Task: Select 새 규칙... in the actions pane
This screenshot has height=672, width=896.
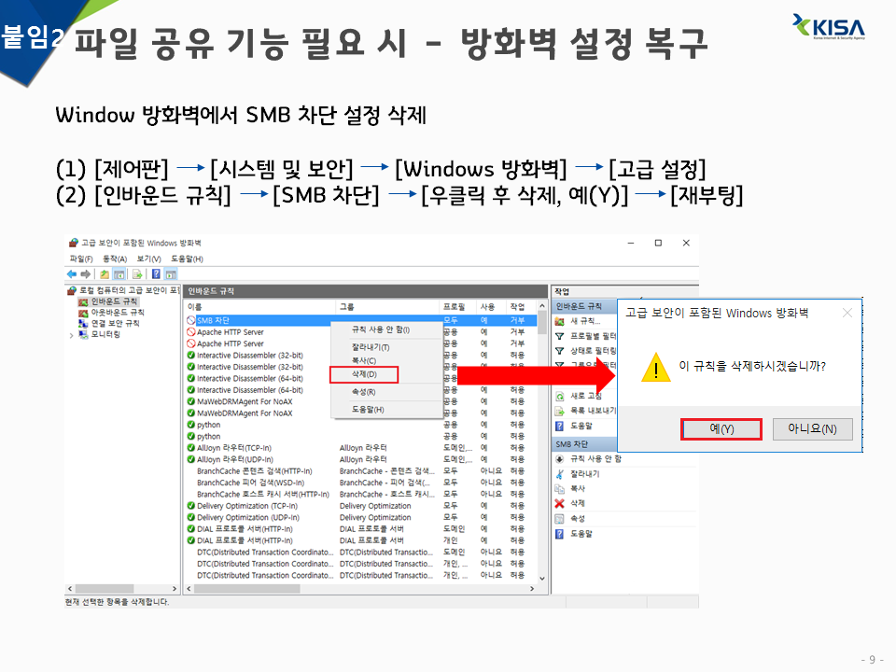Action: click(x=585, y=321)
